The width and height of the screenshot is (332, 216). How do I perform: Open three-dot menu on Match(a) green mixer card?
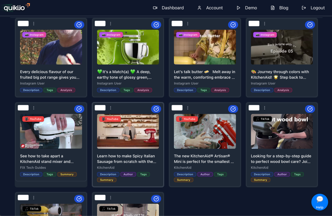tap(111, 24)
